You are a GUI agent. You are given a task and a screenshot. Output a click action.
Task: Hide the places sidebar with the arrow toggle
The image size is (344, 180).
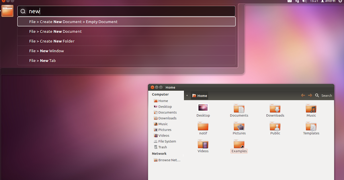pos(187,95)
